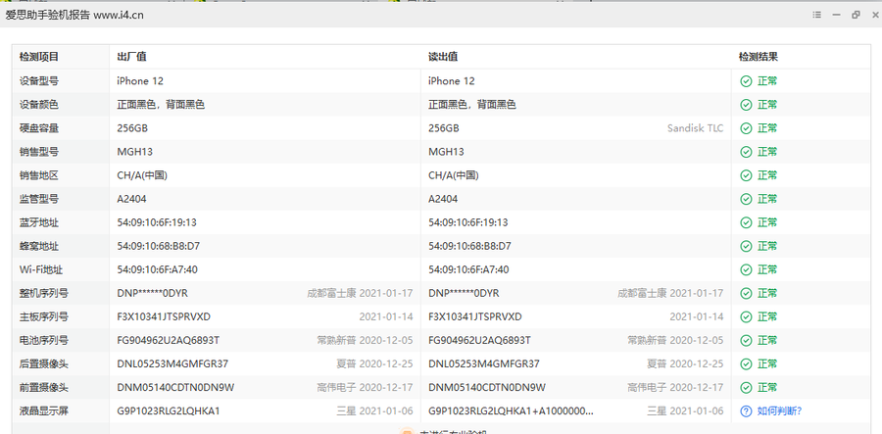Viewport: 882px width, 434px height.
Task: Click the 如何判断? help link
Action: point(779,410)
